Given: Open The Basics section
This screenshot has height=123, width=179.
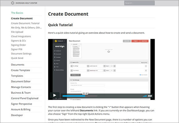Looking at the screenshot, I should pos(17,13).
